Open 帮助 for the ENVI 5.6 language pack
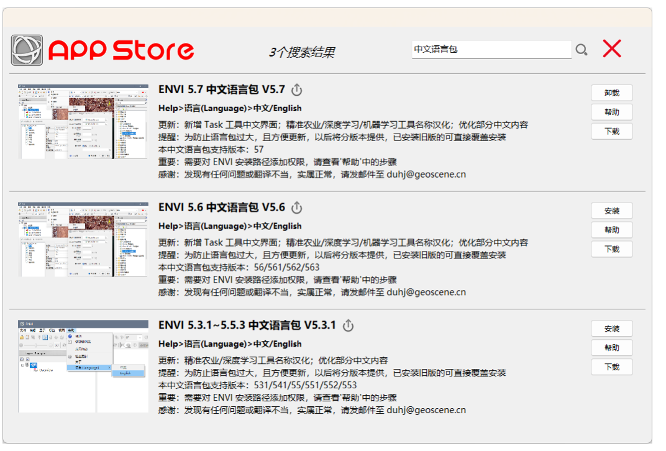 (611, 230)
